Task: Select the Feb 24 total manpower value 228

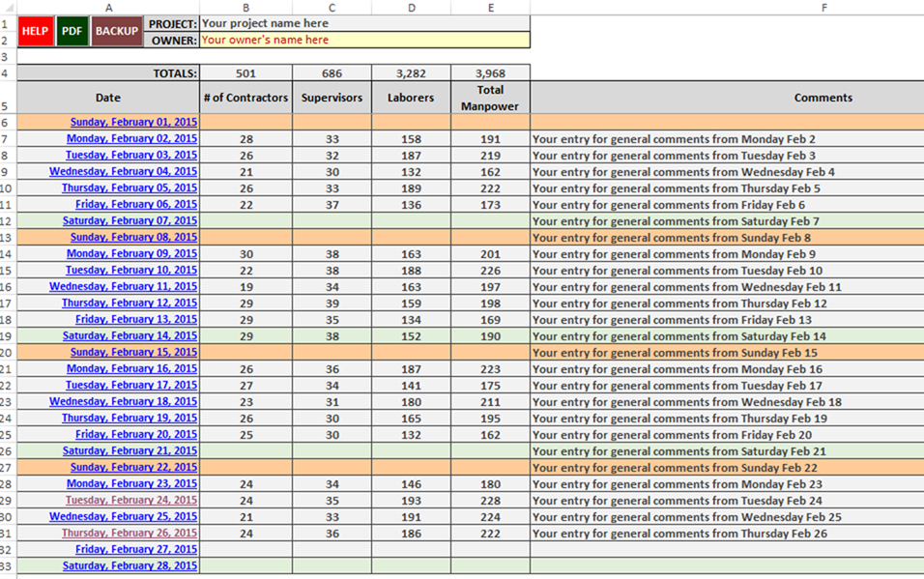Action: [491, 501]
